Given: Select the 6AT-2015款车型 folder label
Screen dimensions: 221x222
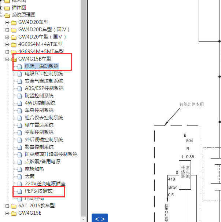Looking at the screenshot, I should 37,205.
